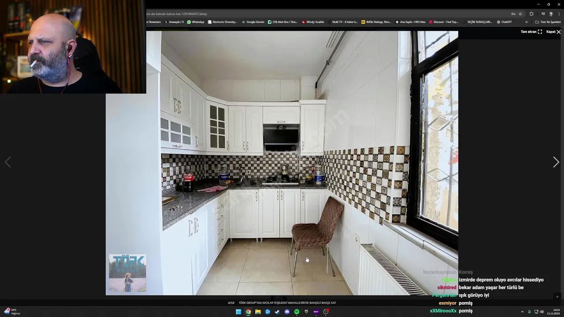Viewport: 564px width, 317px height.
Task: Open the Chrome profile avatar
Action: click(551, 14)
